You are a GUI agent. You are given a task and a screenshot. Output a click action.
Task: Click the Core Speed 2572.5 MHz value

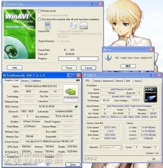click(x=110, y=128)
